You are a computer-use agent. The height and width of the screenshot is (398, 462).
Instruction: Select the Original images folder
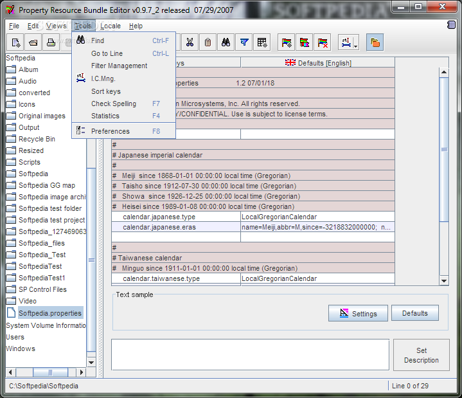pos(42,116)
